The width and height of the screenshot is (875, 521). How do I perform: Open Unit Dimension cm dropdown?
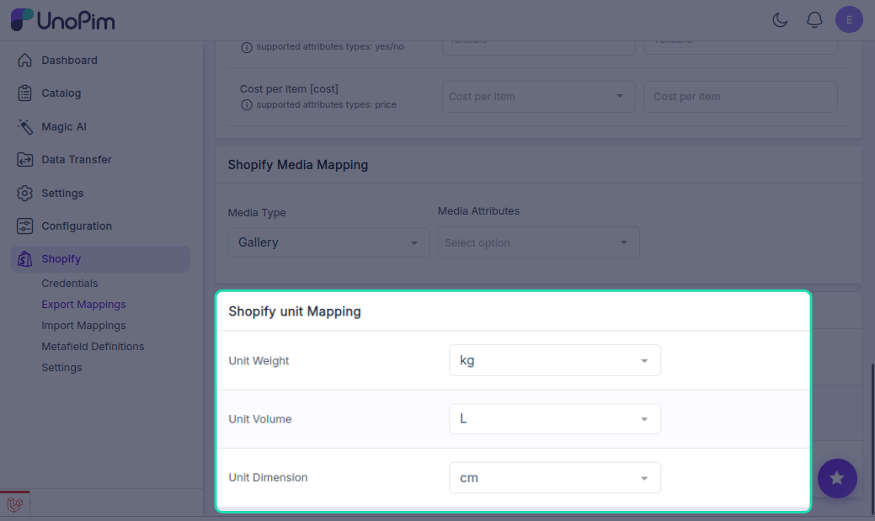[555, 477]
